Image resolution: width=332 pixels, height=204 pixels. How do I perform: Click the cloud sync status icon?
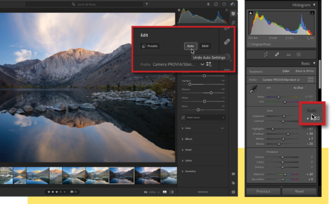(232, 4)
